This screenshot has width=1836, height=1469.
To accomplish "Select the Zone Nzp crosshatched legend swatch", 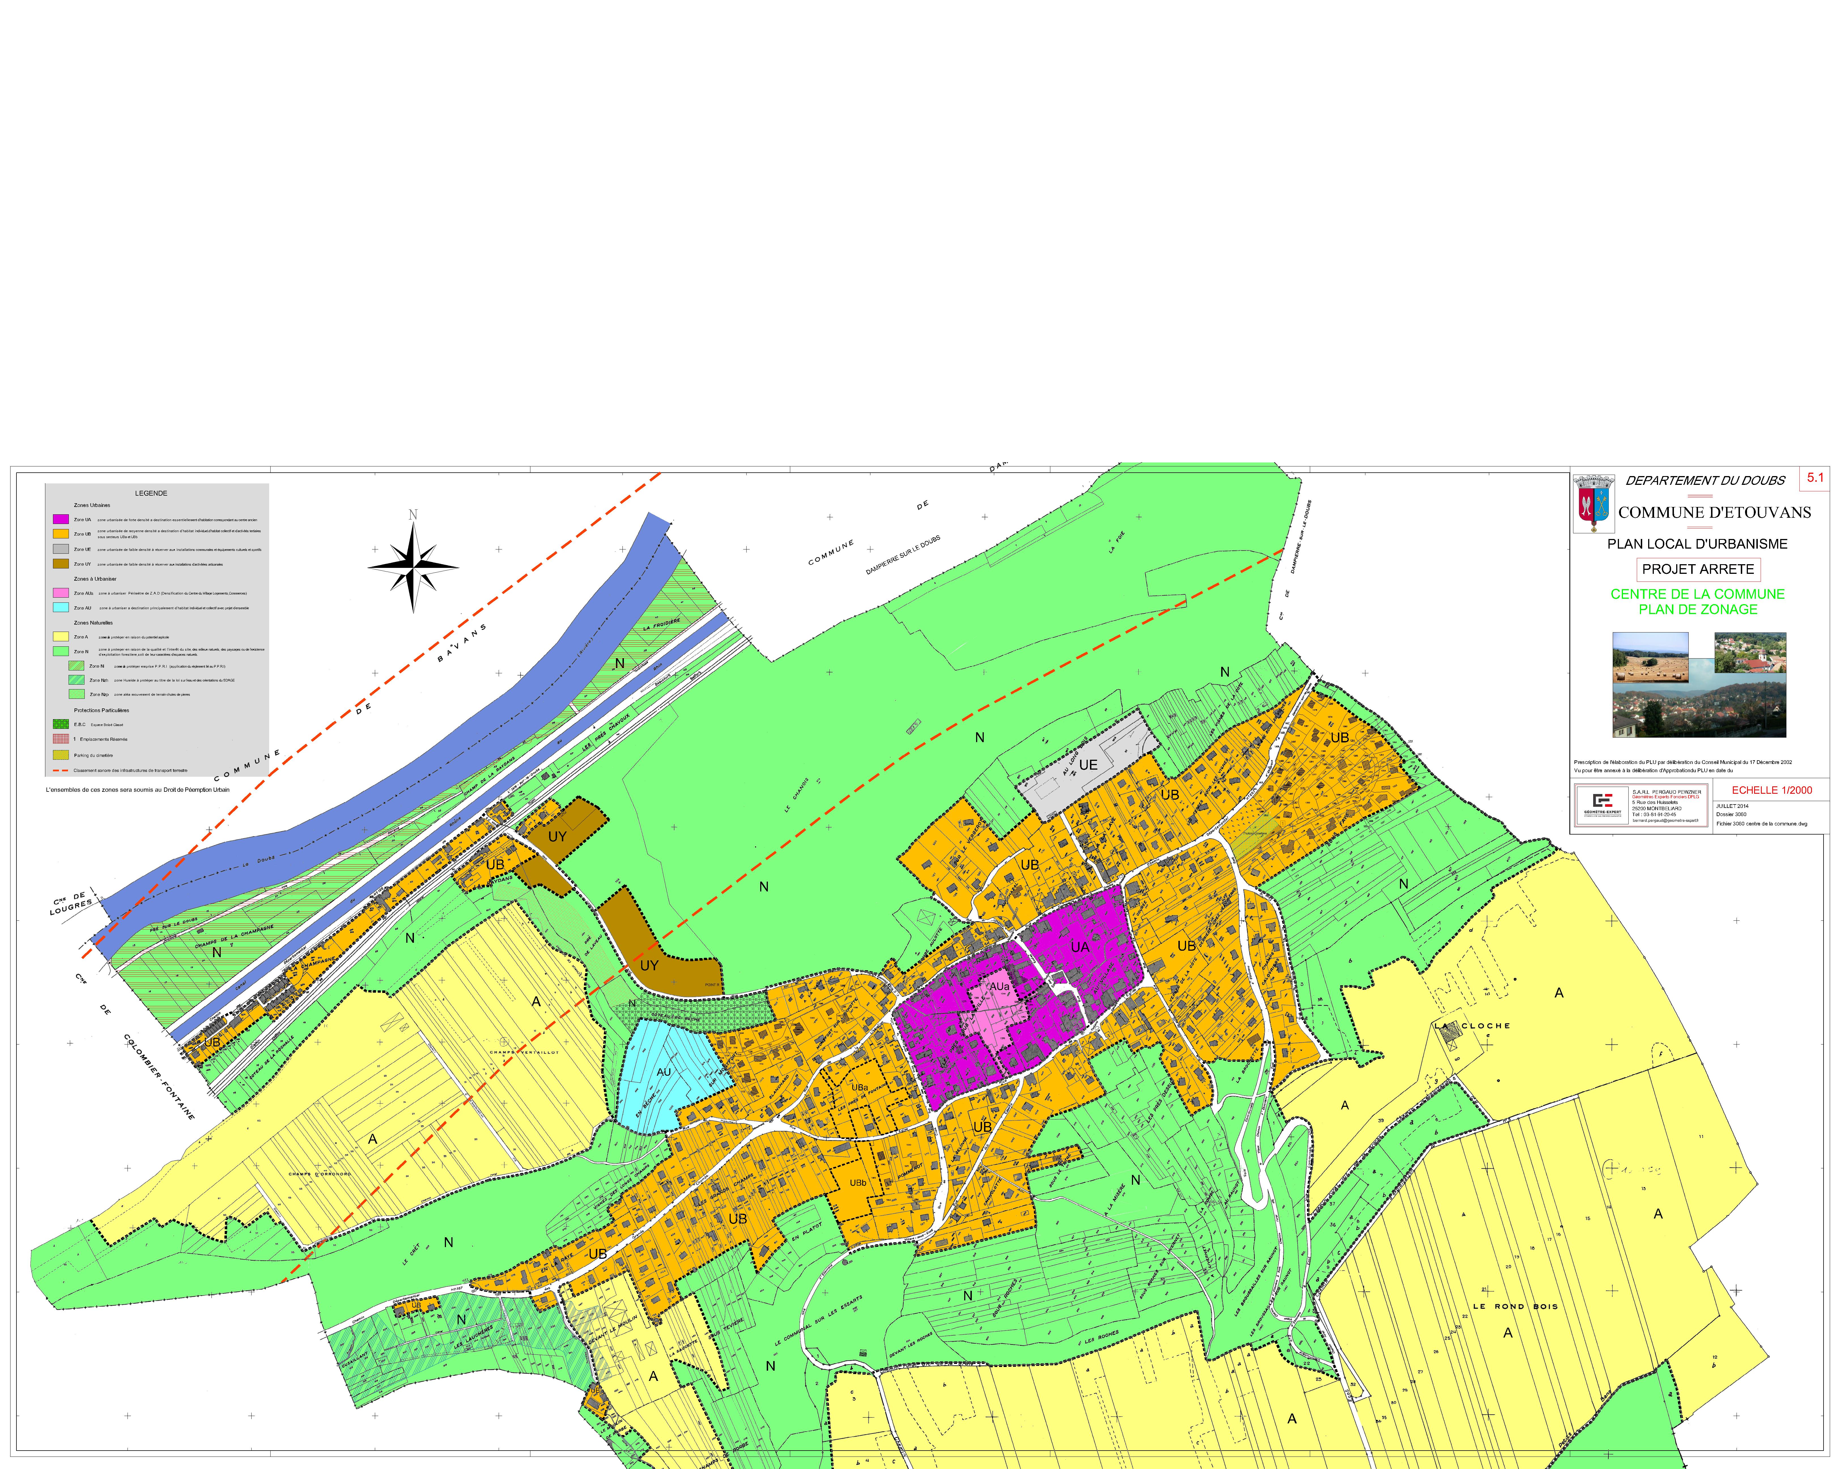I will [x=77, y=694].
